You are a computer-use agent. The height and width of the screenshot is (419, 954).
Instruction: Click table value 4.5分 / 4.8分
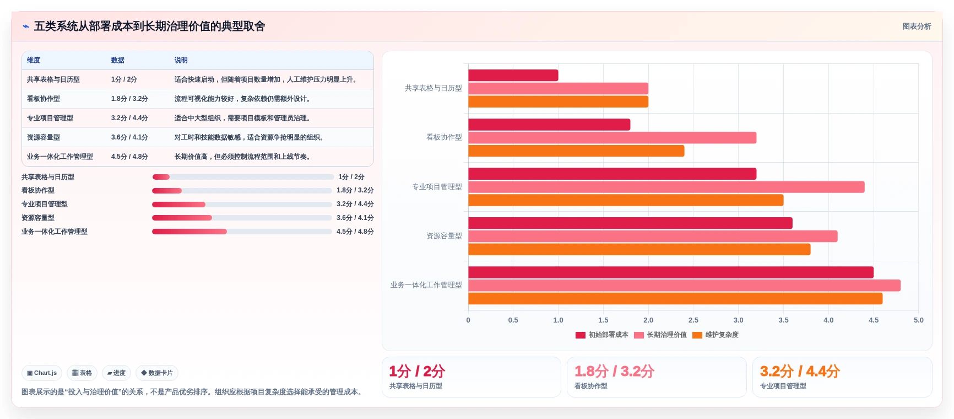[129, 157]
